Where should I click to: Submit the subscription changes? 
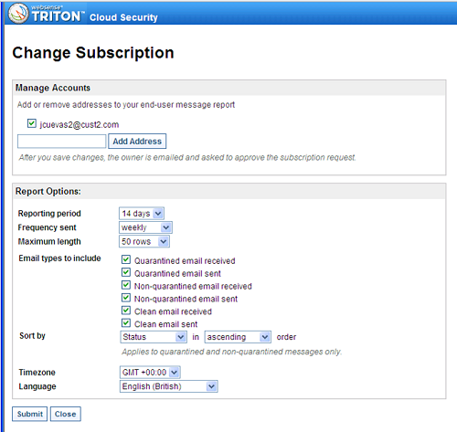pos(30,414)
